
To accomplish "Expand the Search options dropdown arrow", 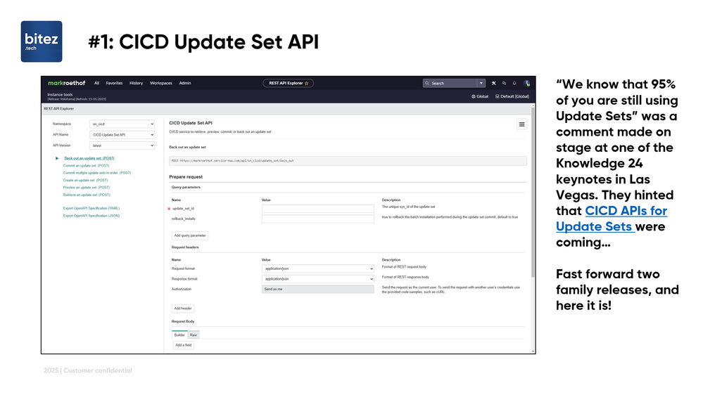I will (x=481, y=84).
